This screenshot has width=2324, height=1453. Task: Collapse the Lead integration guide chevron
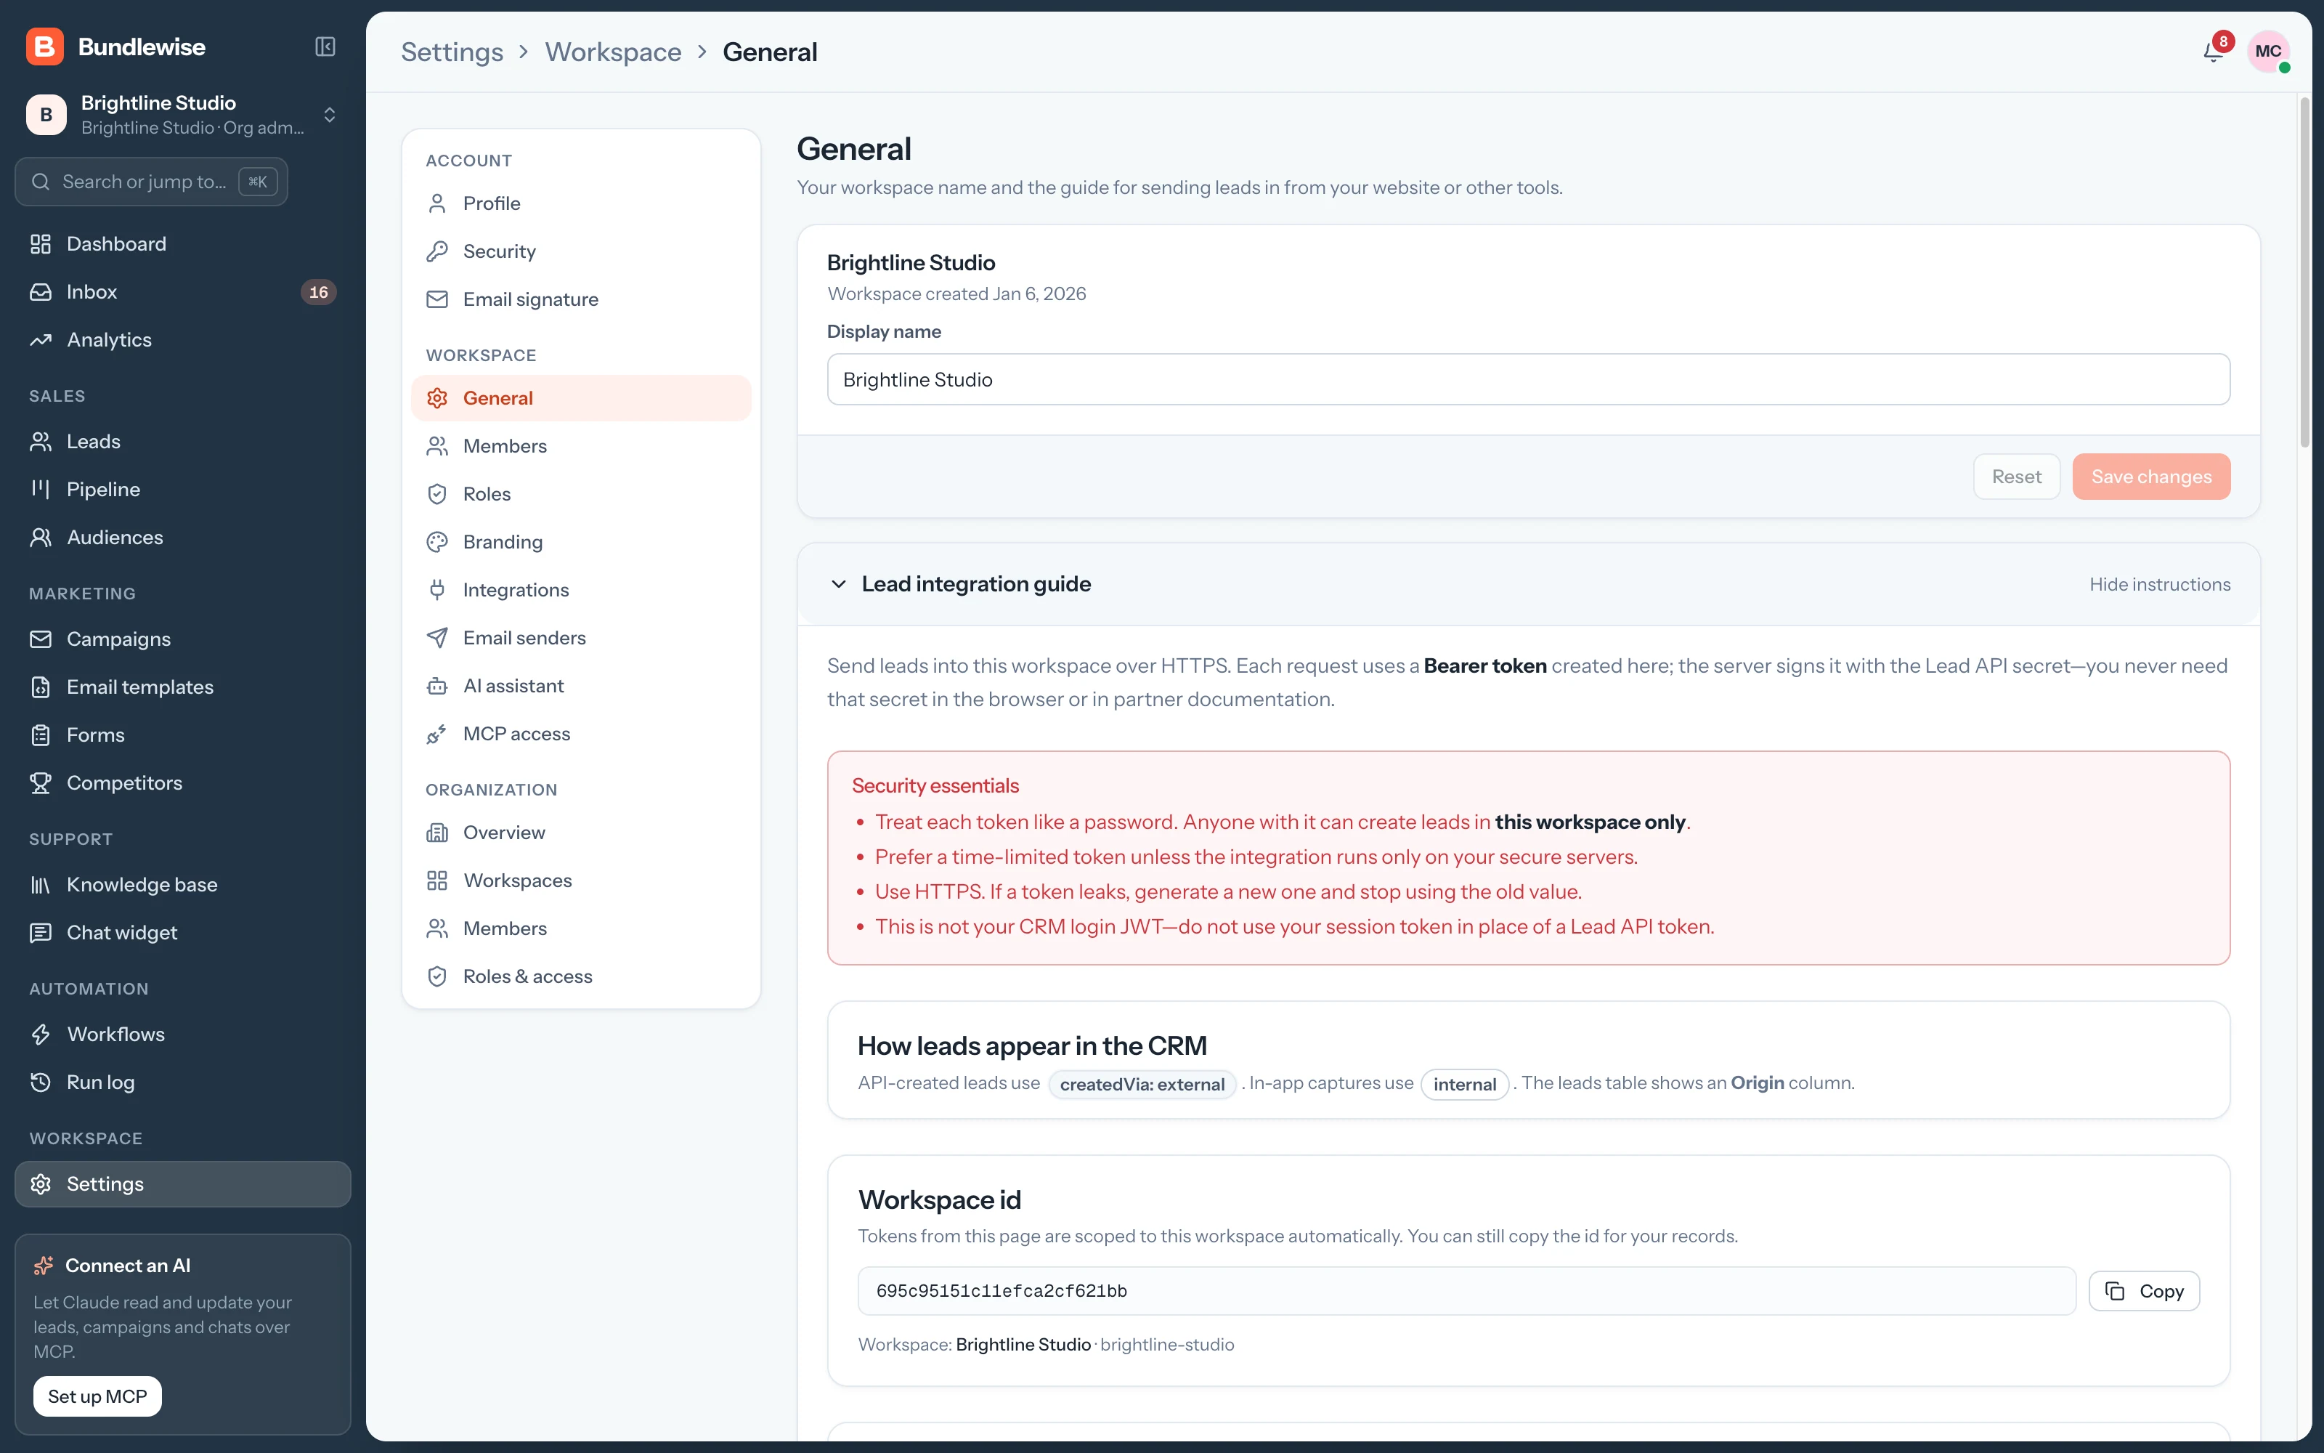click(x=838, y=584)
